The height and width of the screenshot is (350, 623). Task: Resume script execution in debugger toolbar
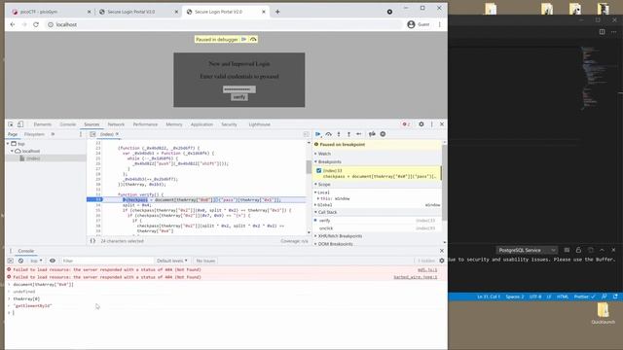pyautogui.click(x=318, y=134)
